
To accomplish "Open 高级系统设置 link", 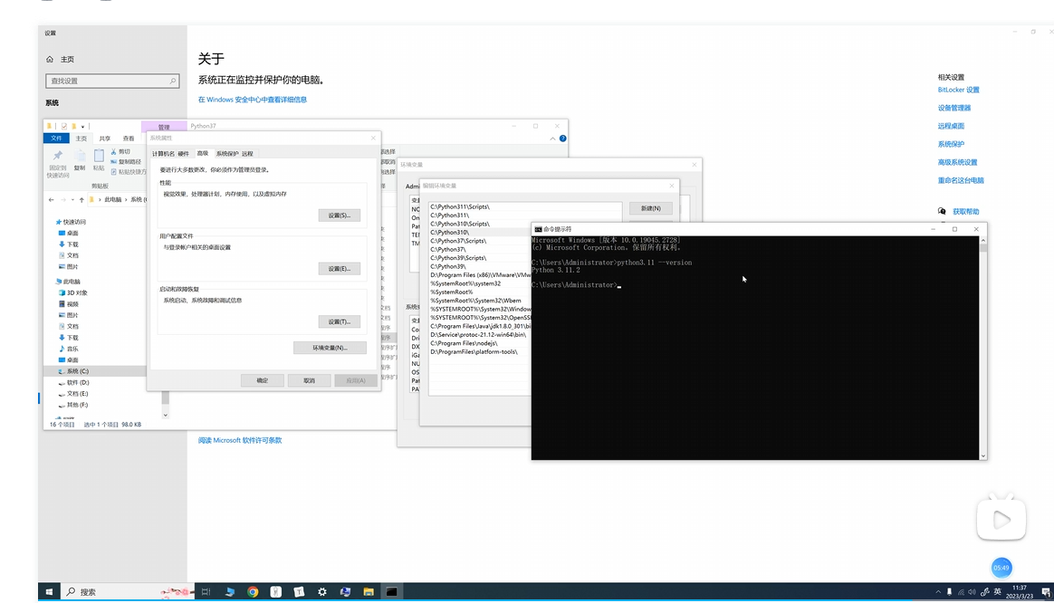I will click(957, 162).
